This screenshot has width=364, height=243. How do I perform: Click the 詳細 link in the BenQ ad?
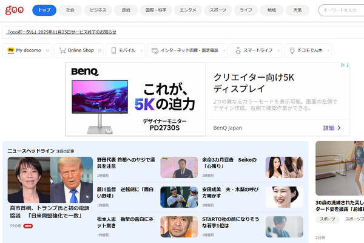pyautogui.click(x=332, y=128)
